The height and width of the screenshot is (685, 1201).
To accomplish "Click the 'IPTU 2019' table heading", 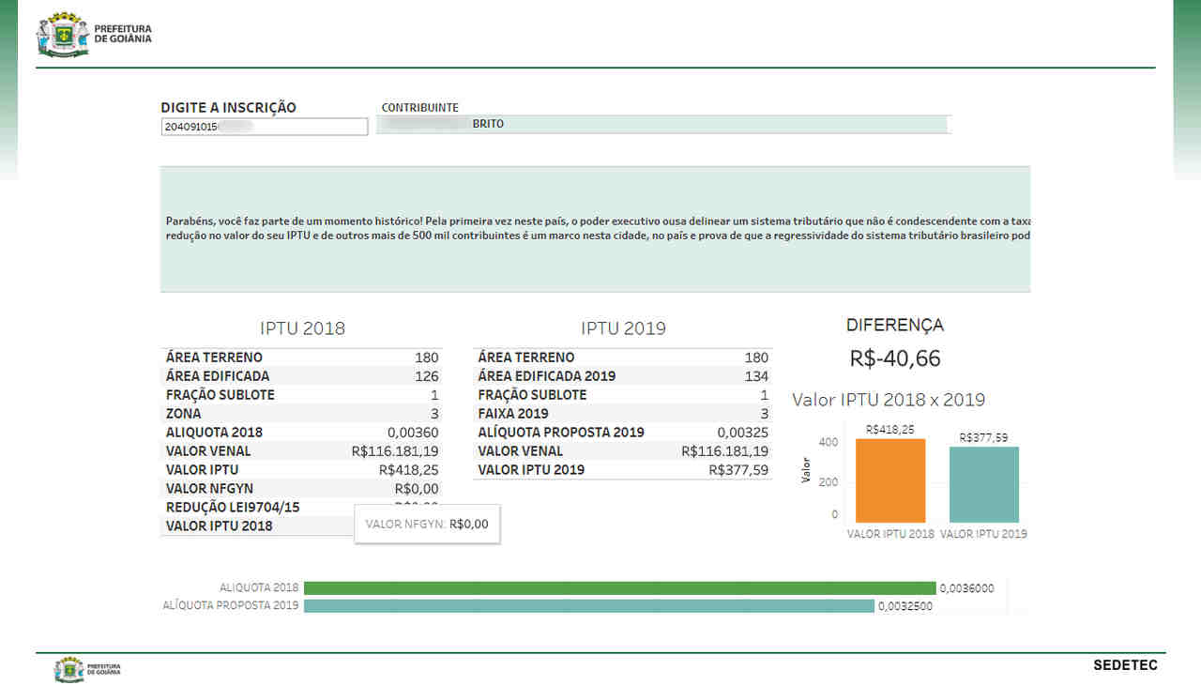I will point(623,328).
